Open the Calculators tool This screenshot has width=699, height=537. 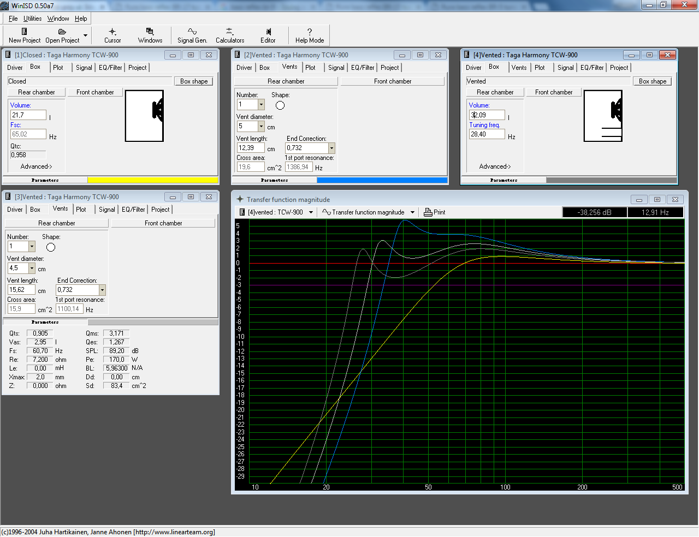point(229,32)
